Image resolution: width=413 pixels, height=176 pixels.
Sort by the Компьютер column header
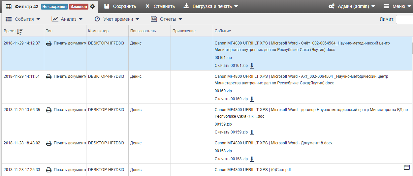tap(98, 31)
